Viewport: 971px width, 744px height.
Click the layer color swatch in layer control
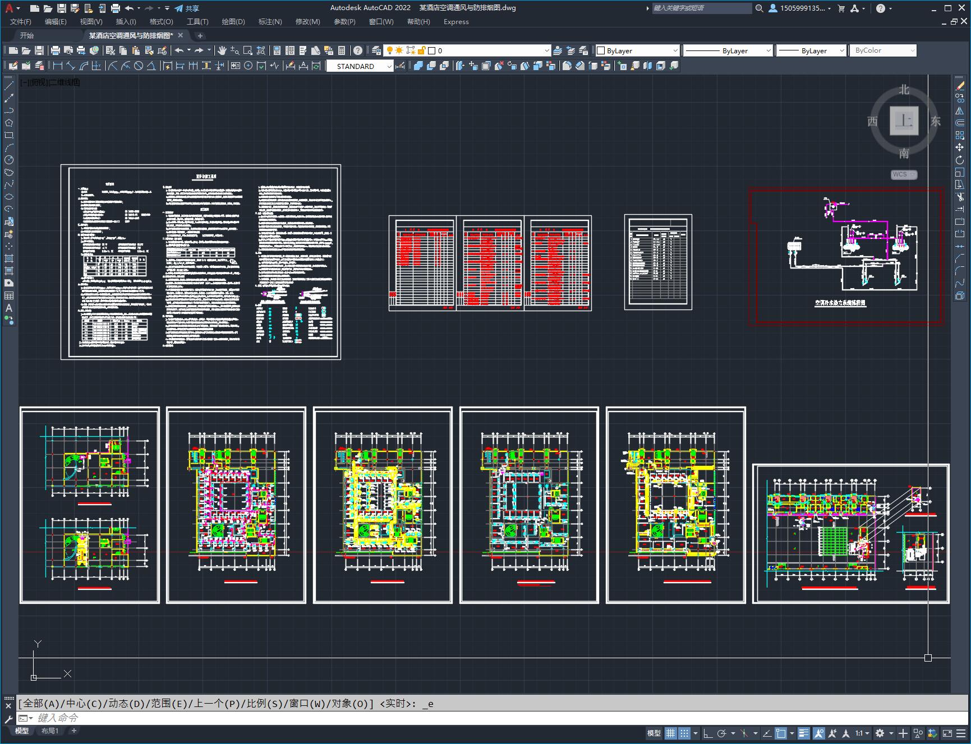(432, 50)
